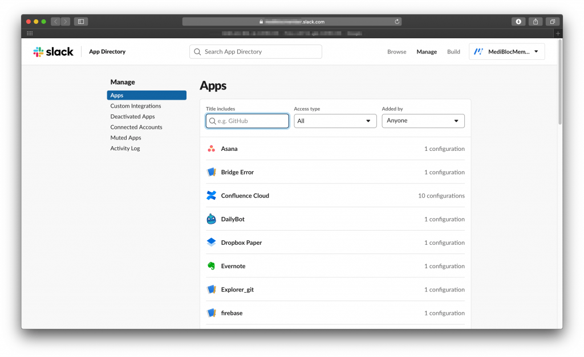Screen dimensions: 584x357
Task: Open Custom Integrations in sidebar
Action: (x=136, y=106)
